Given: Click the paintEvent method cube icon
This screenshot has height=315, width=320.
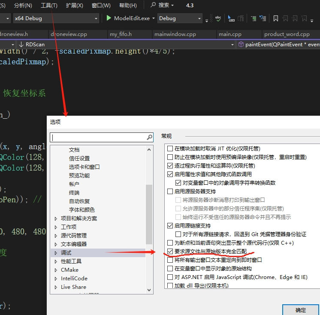Looking at the screenshot, I should click(241, 45).
